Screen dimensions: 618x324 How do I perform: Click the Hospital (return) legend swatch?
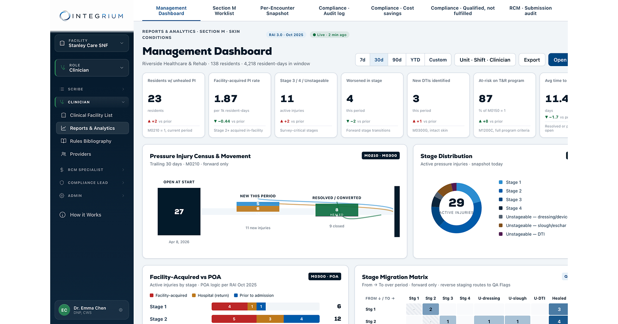pyautogui.click(x=194, y=295)
